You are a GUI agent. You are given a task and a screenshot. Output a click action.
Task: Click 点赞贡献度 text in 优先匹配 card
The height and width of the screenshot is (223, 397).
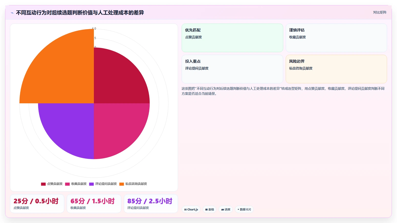point(193,37)
